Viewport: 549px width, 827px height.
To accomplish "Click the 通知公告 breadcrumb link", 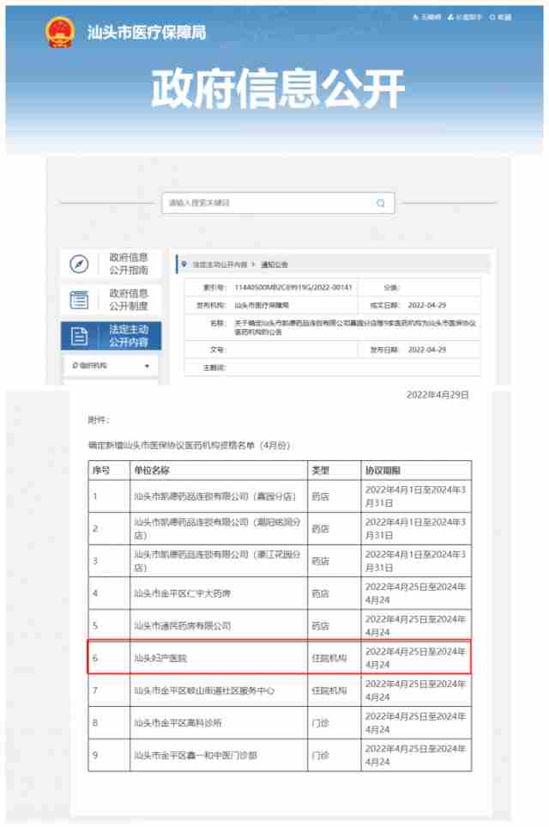I will coord(274,265).
